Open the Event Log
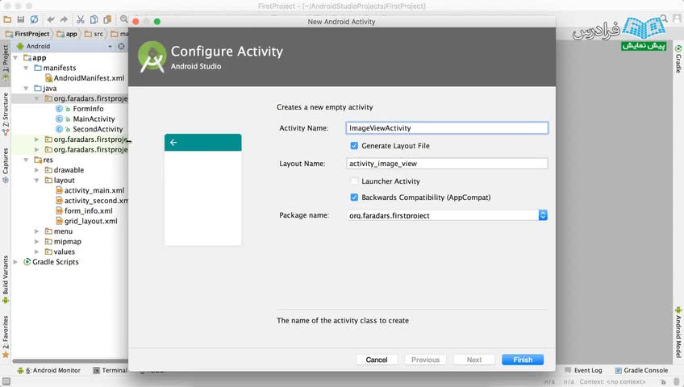The height and width of the screenshot is (387, 684). 583,370
